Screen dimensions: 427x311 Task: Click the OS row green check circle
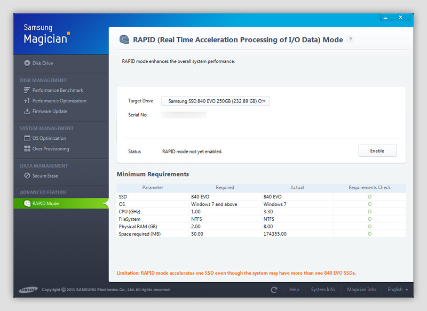(369, 204)
